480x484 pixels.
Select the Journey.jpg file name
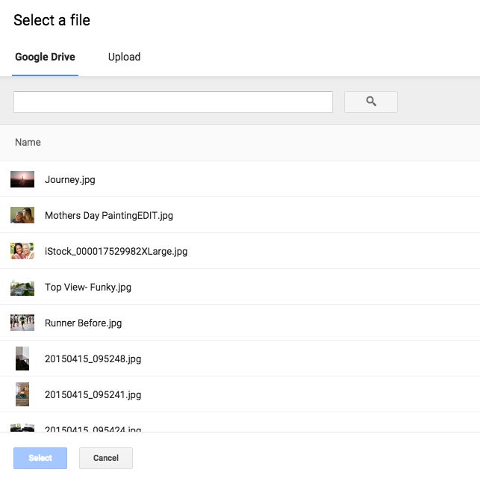coord(70,179)
